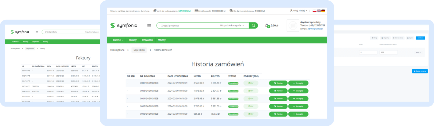The height and width of the screenshot is (126, 434).
Task: Switch language using the German flag
Action: (x=323, y=11)
